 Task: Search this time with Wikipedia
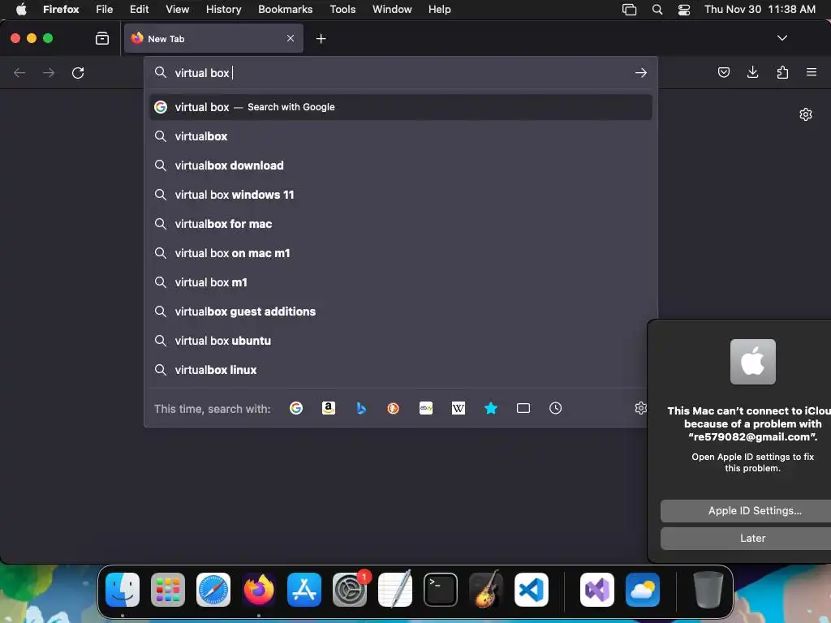[x=459, y=408]
